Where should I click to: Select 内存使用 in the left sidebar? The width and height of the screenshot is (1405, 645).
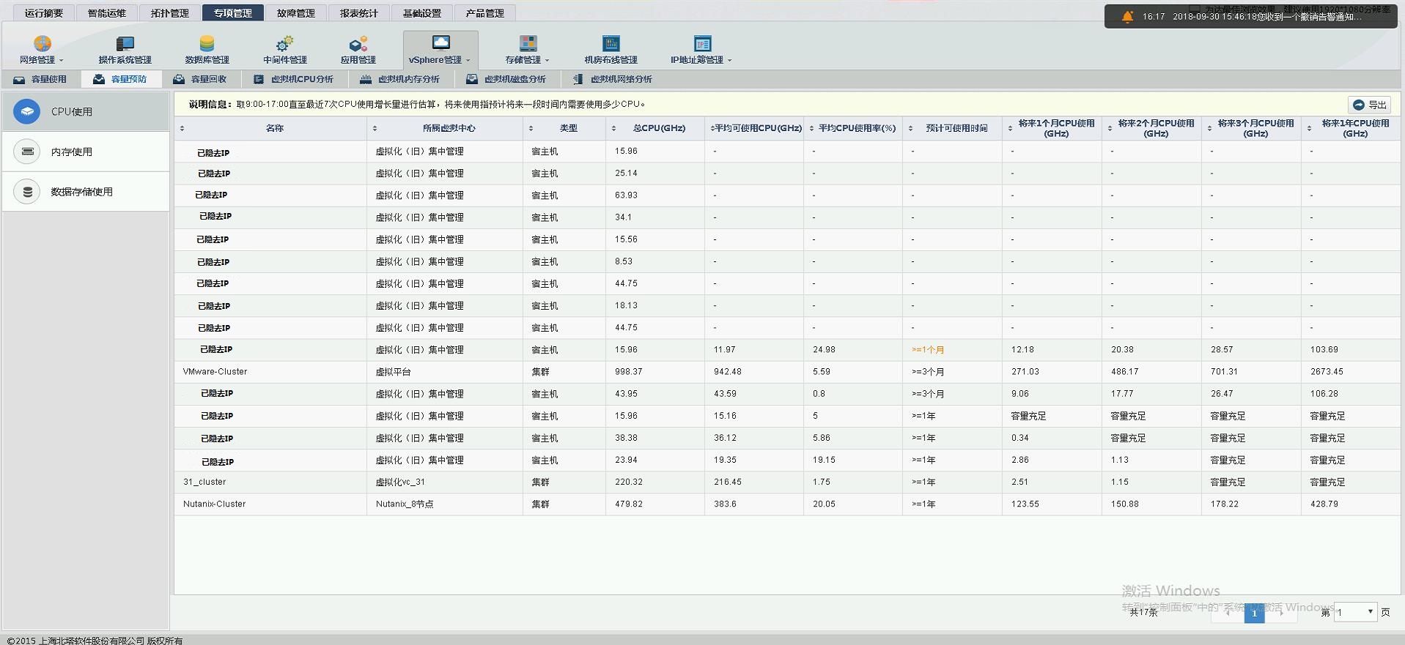click(x=71, y=152)
